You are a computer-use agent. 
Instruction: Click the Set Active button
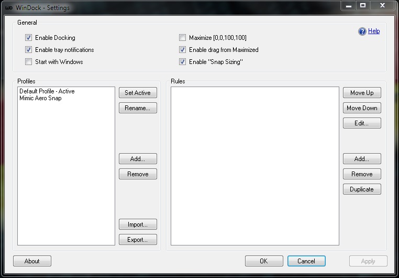point(138,93)
